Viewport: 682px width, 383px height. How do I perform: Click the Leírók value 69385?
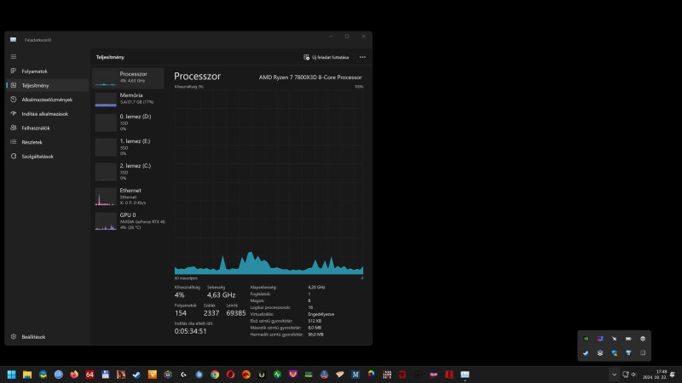[x=236, y=313]
